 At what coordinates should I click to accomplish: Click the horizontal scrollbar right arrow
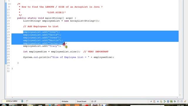click(177, 97)
